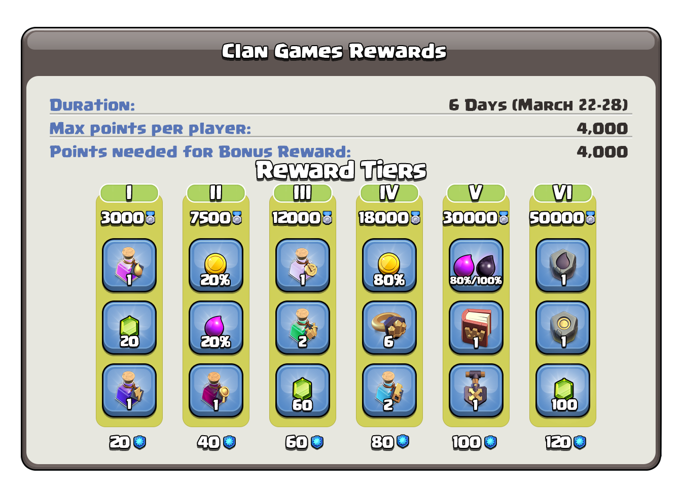Open the Tier I header tab
This screenshot has height=492, width=682.
coord(129,193)
